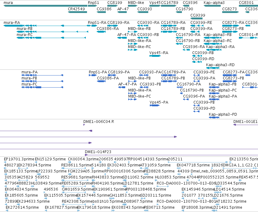Open the EN15129.5prime EST label
Screen dimensions: 258x212
click(50, 159)
